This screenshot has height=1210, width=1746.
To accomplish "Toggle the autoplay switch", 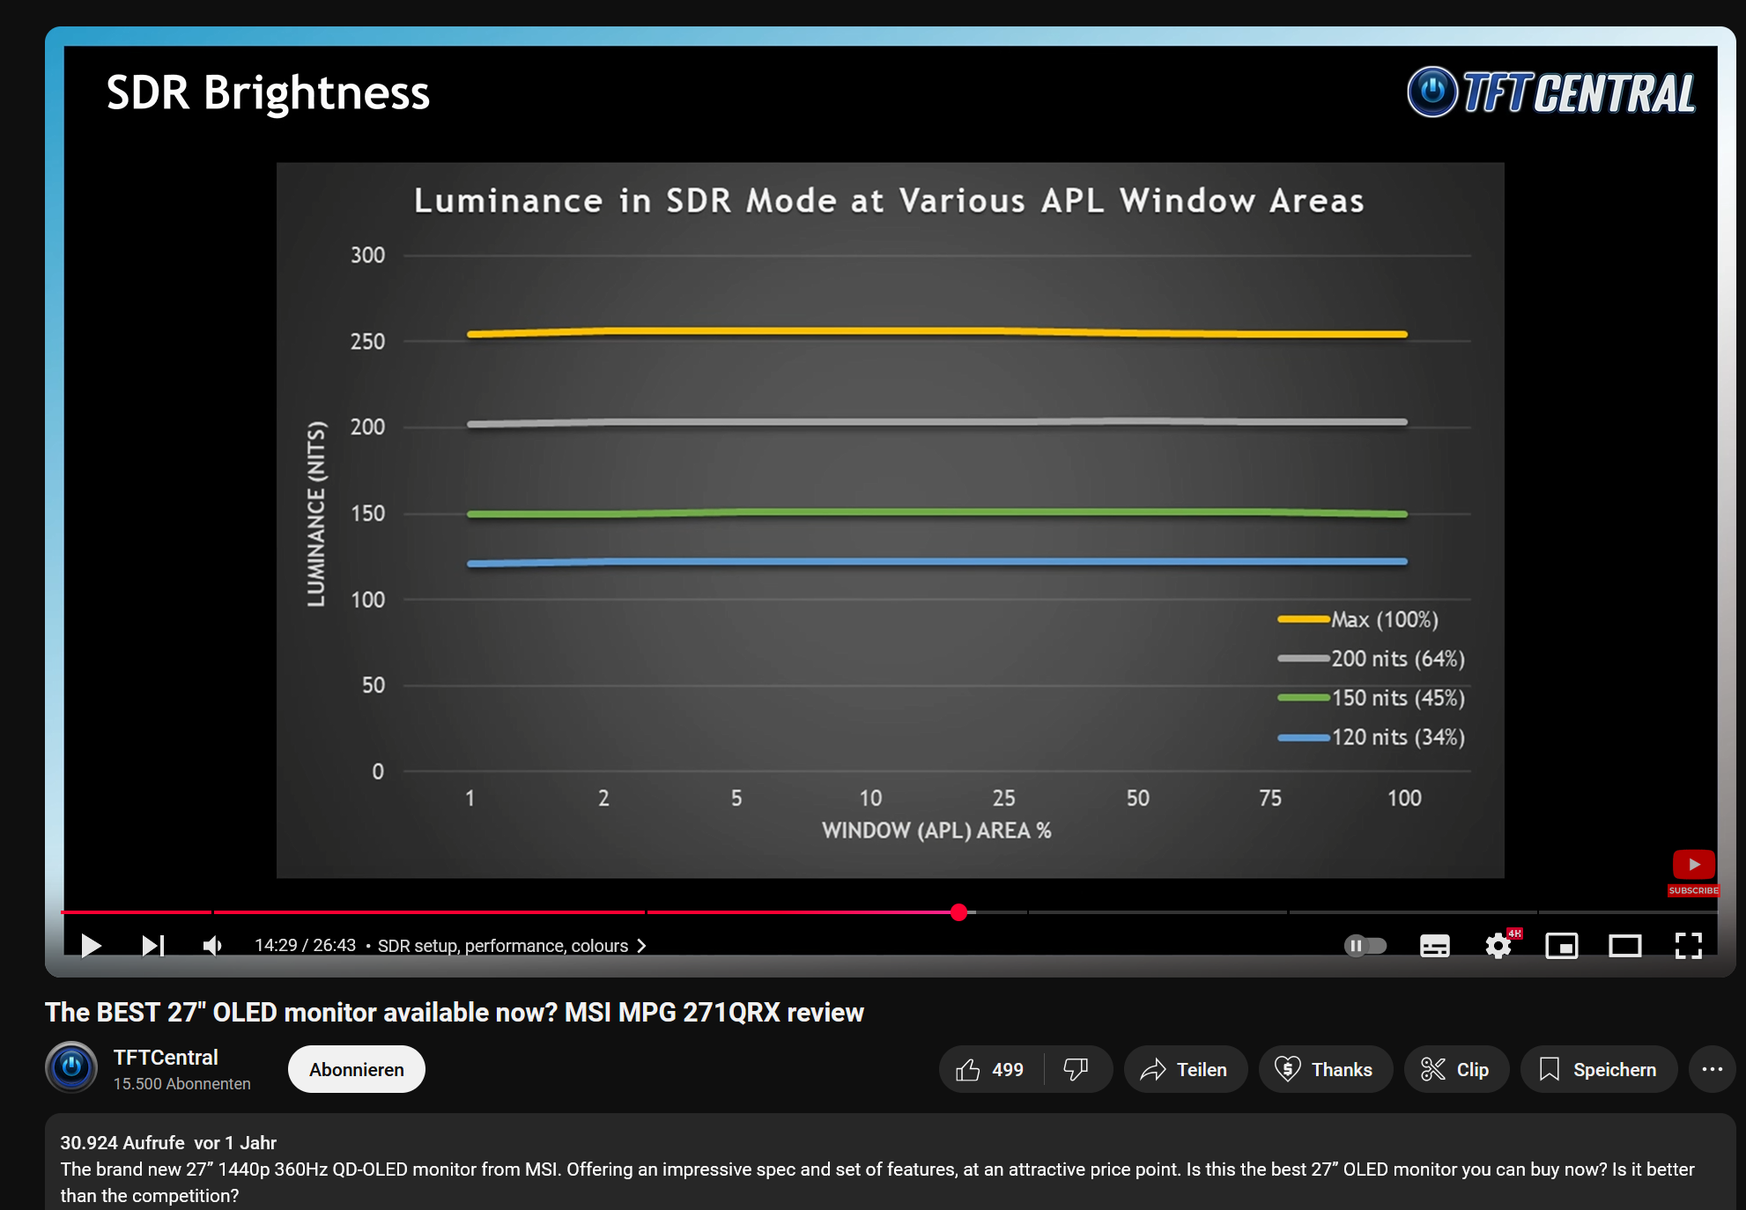I will tap(1365, 946).
